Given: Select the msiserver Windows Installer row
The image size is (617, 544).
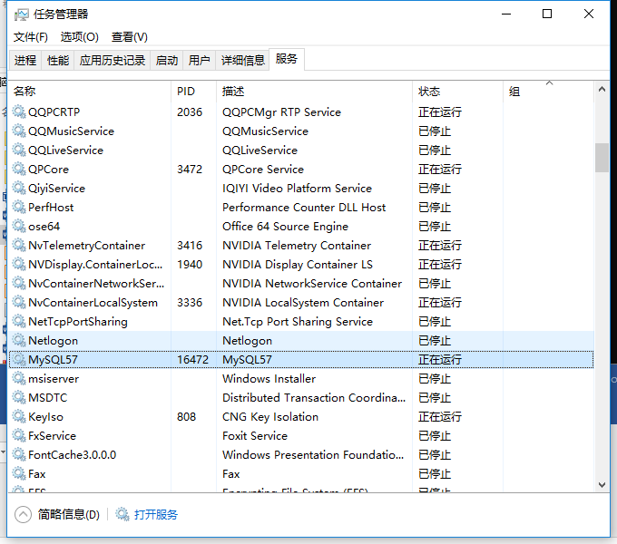Looking at the screenshot, I should 272,379.
